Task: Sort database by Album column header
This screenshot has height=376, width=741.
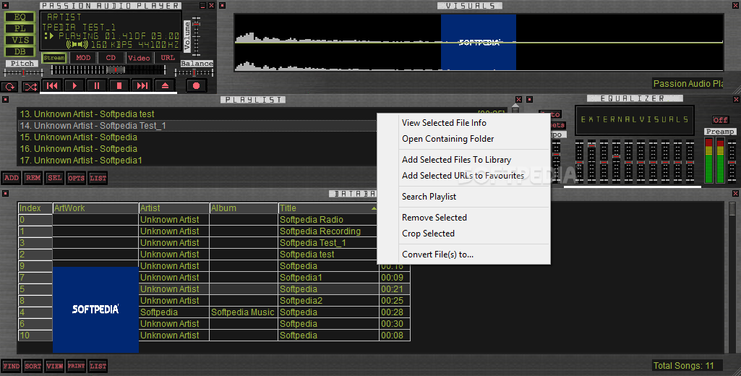Action: [244, 208]
